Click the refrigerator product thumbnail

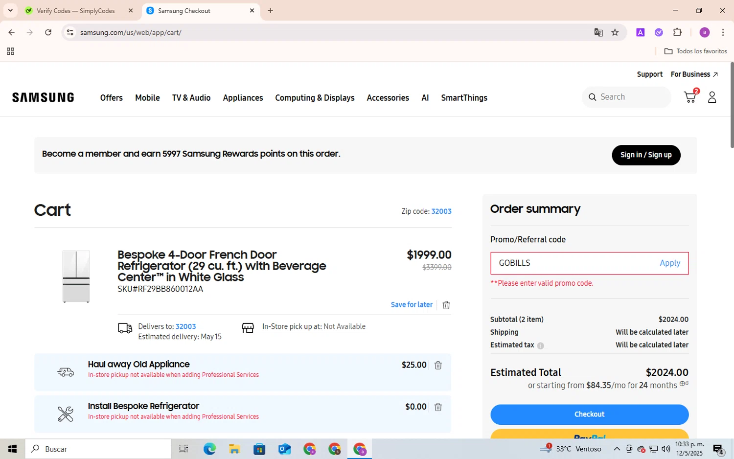point(76,276)
